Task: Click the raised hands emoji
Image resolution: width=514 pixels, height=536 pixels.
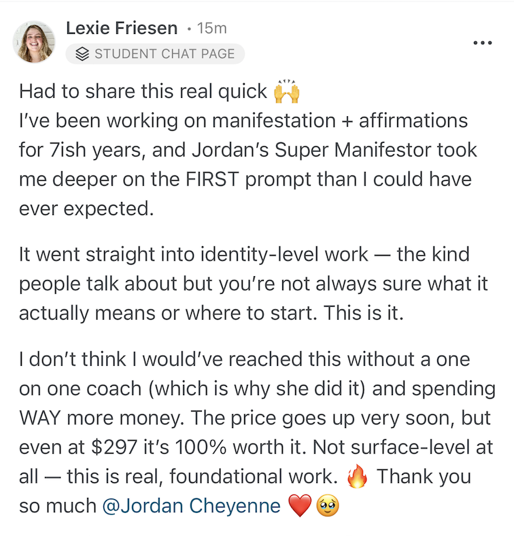Action: coord(286,92)
